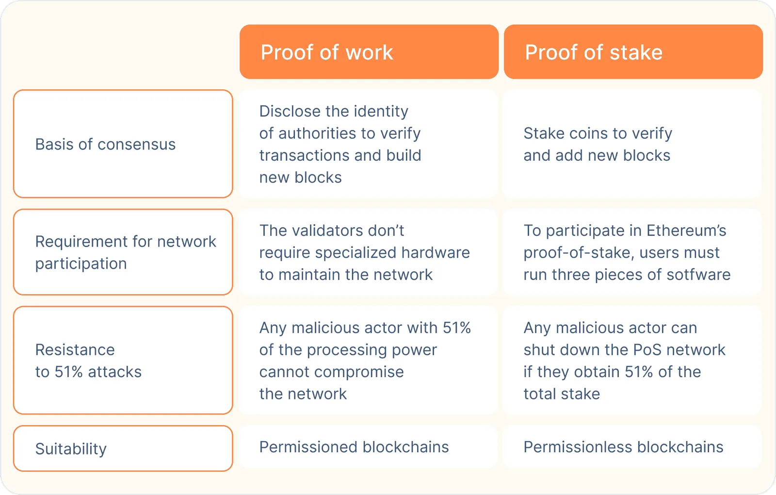The height and width of the screenshot is (495, 776).
Task: Click the Resistance to 51% attacks label
Action: tap(123, 360)
